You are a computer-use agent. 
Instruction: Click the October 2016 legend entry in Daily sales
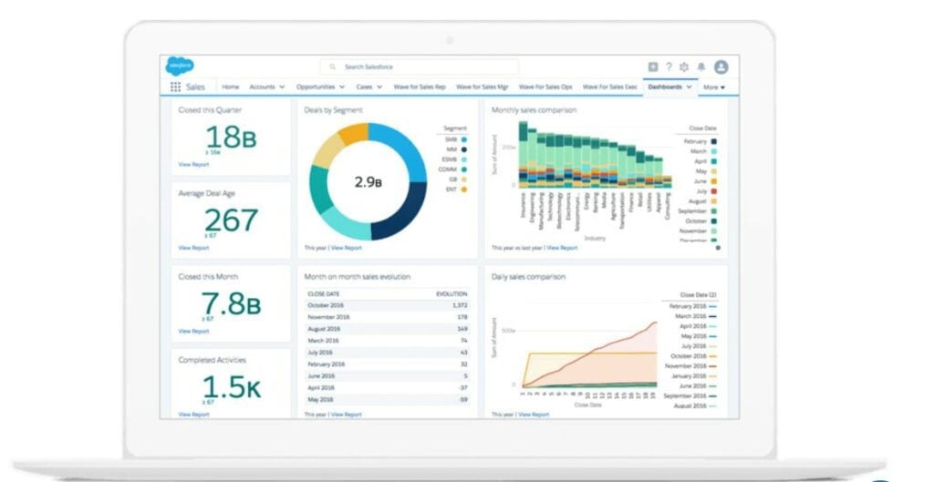click(693, 356)
